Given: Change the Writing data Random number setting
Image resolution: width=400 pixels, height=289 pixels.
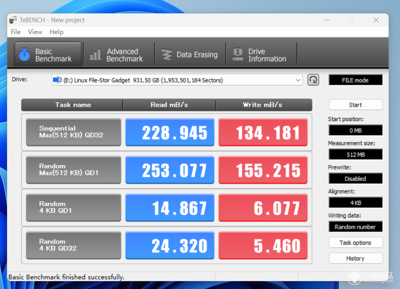Looking at the screenshot, I should pos(355,227).
